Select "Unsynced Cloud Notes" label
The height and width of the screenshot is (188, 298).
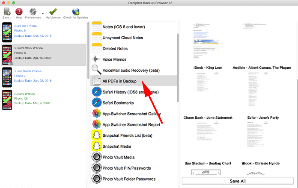click(123, 38)
